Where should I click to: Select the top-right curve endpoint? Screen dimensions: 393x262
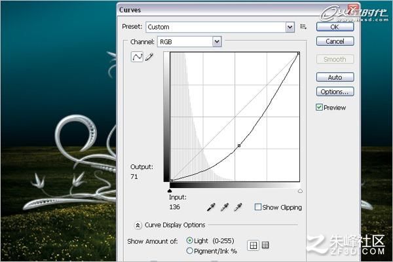(299, 54)
